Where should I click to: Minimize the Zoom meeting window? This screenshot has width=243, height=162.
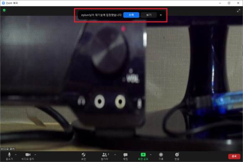coord(220,3)
